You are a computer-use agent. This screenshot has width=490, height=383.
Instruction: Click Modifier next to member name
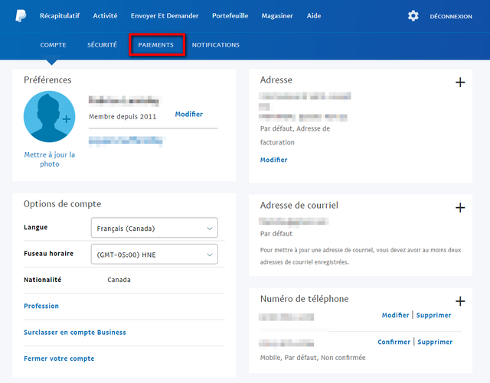(188, 114)
